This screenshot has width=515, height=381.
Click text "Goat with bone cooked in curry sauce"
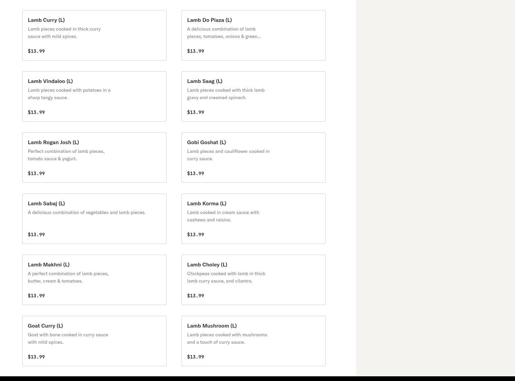(68, 335)
